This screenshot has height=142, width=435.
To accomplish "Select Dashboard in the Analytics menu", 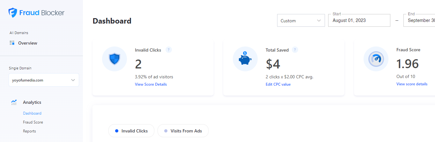I will click(32, 113).
